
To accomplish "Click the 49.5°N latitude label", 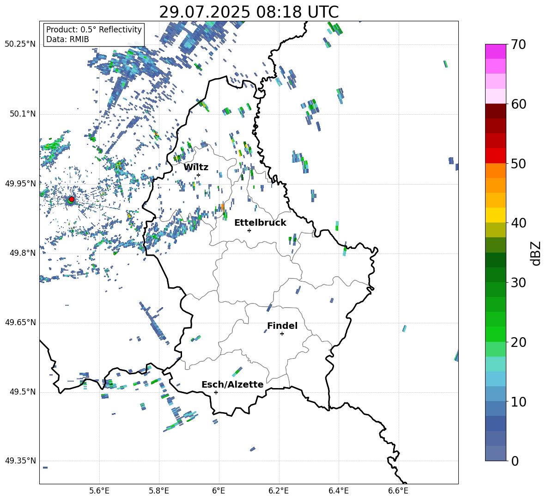I will point(23,392).
